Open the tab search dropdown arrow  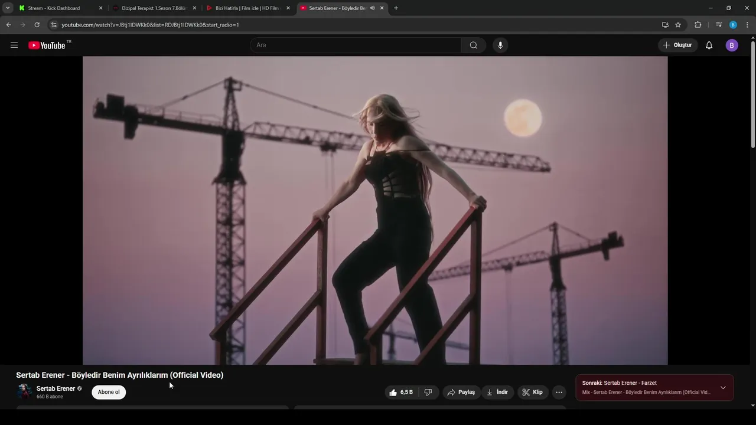pos(8,8)
